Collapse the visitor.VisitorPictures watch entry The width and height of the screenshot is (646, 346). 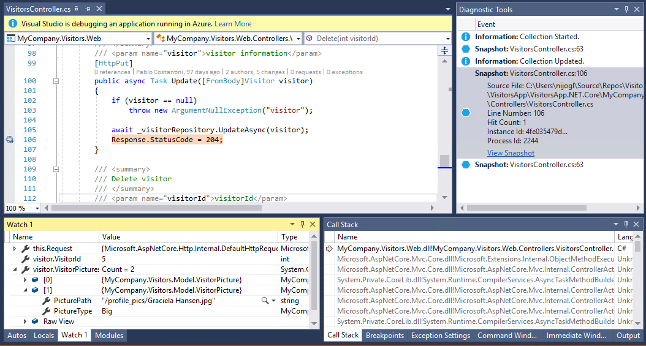pyautogui.click(x=15, y=269)
